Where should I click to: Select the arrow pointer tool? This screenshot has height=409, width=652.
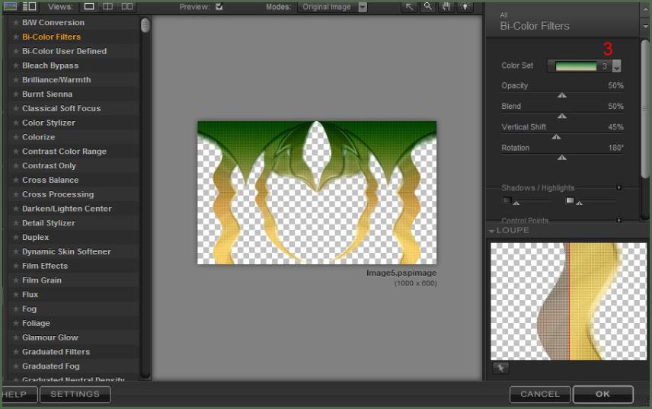click(x=410, y=7)
